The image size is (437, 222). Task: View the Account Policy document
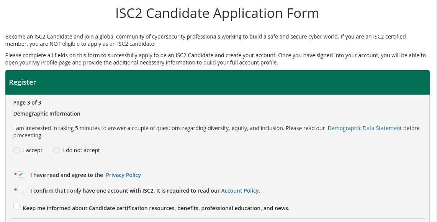[x=240, y=190]
